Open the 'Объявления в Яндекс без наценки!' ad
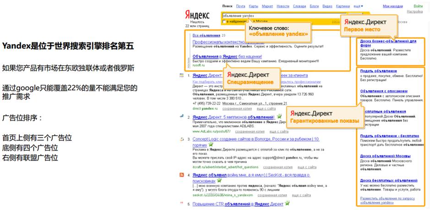This screenshot has width=430, height=210. (x=227, y=56)
